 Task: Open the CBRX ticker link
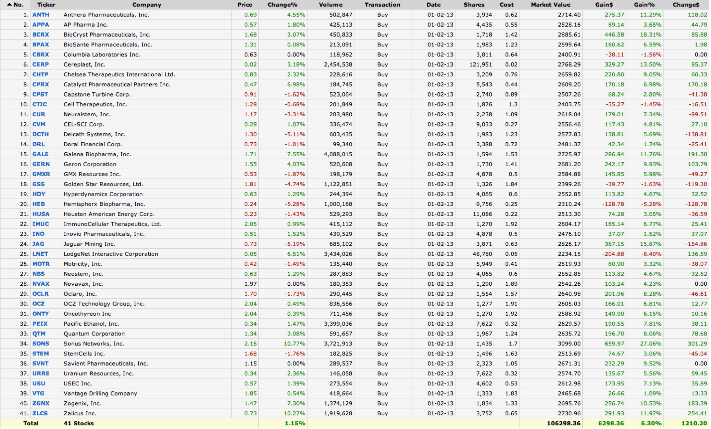41,55
